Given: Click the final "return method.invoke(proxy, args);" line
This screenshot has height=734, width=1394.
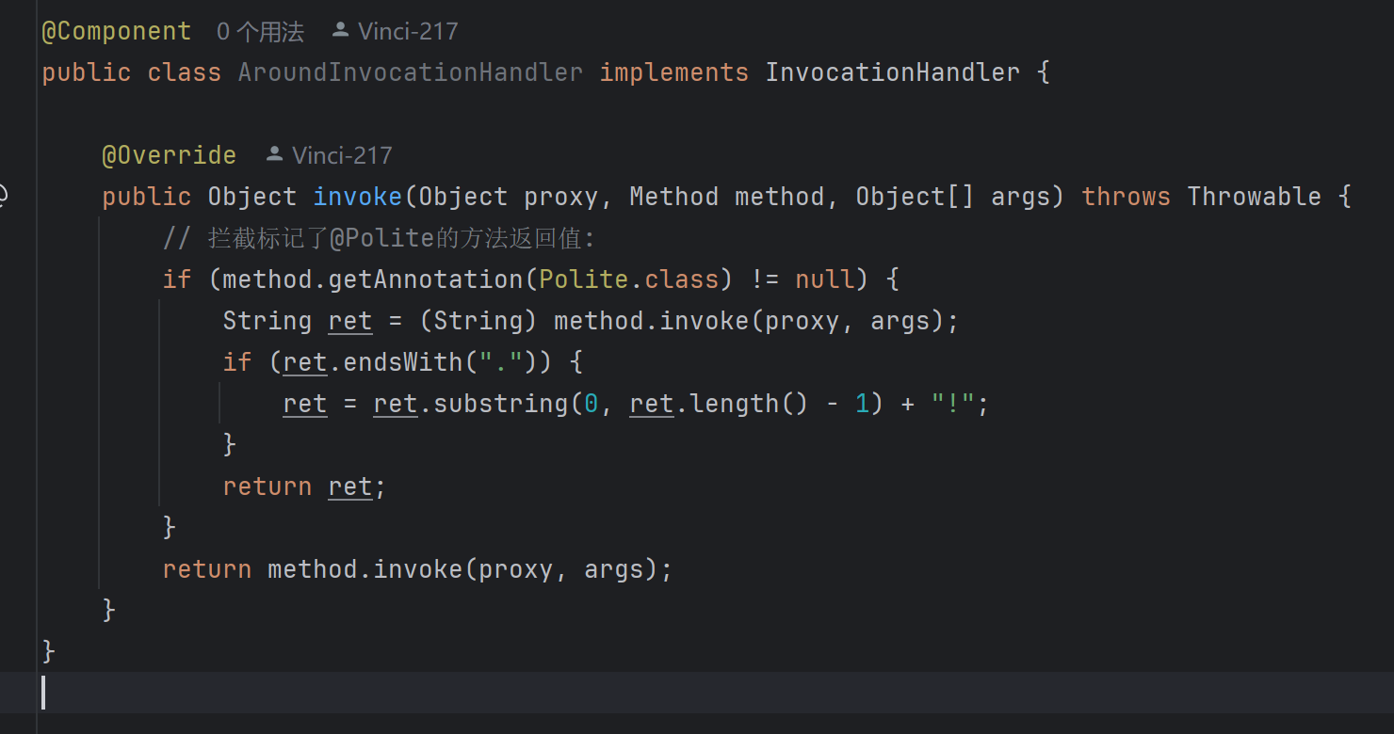Looking at the screenshot, I should pyautogui.click(x=418, y=569).
